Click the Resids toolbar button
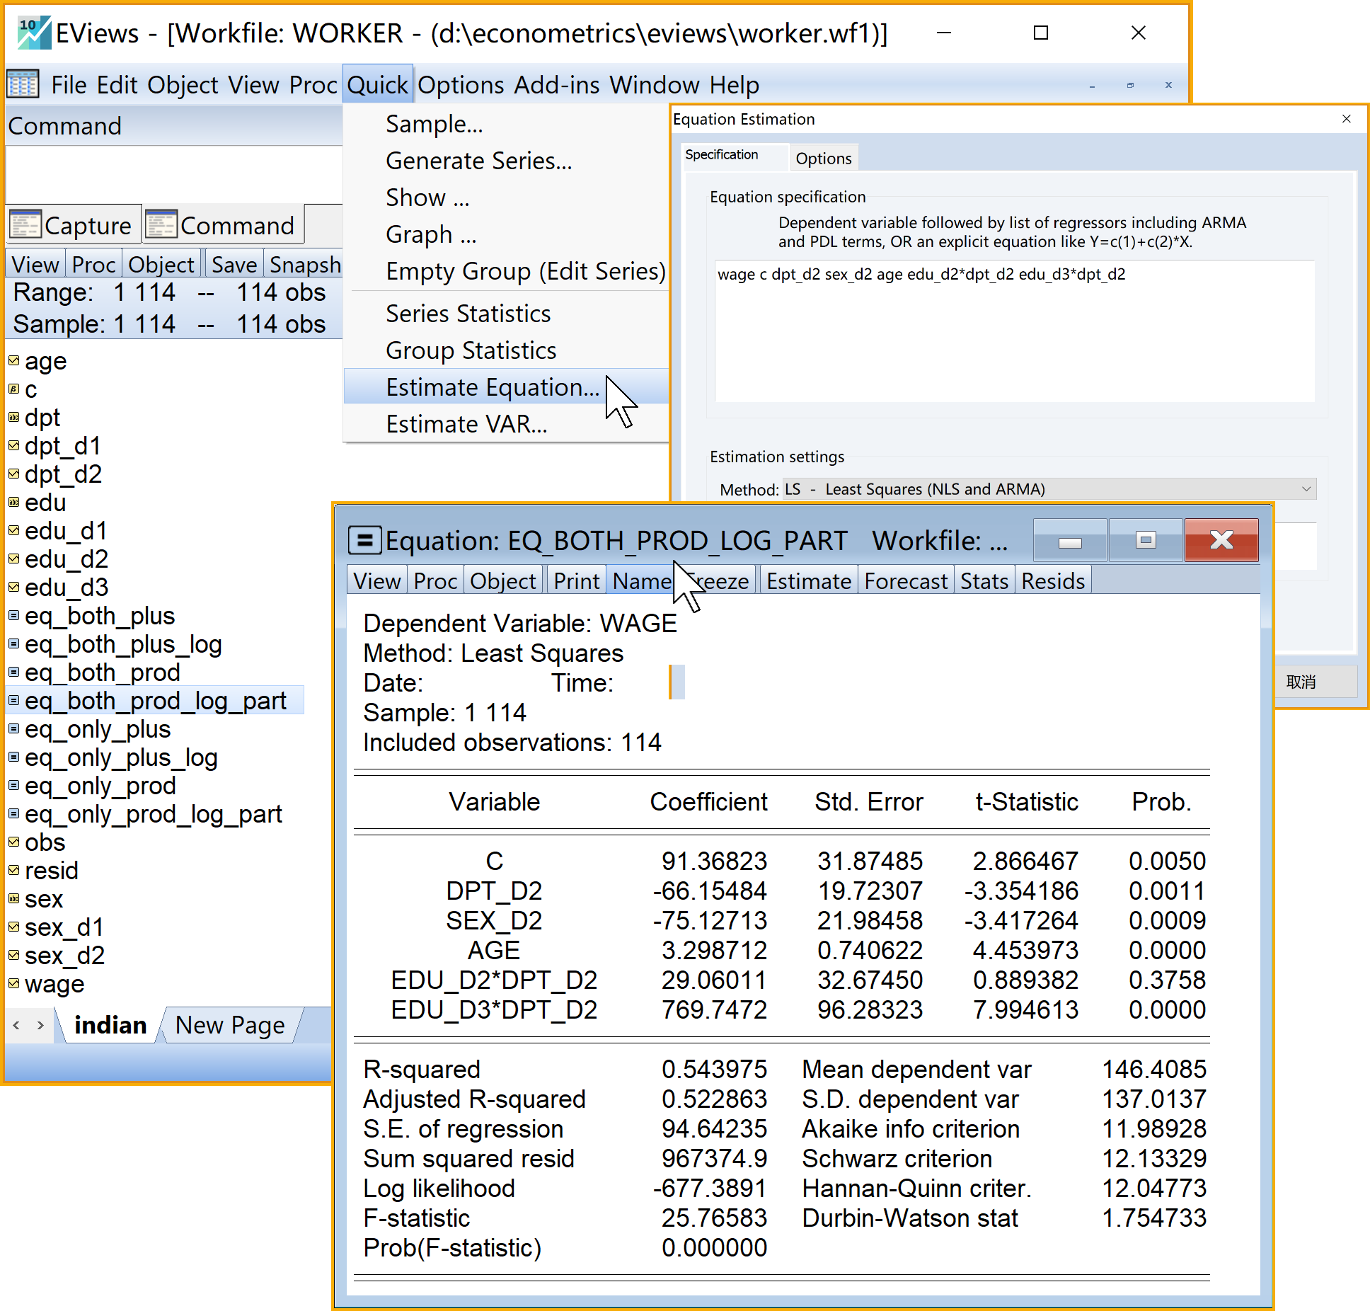Viewport: 1370px width, 1311px height. click(x=1052, y=581)
